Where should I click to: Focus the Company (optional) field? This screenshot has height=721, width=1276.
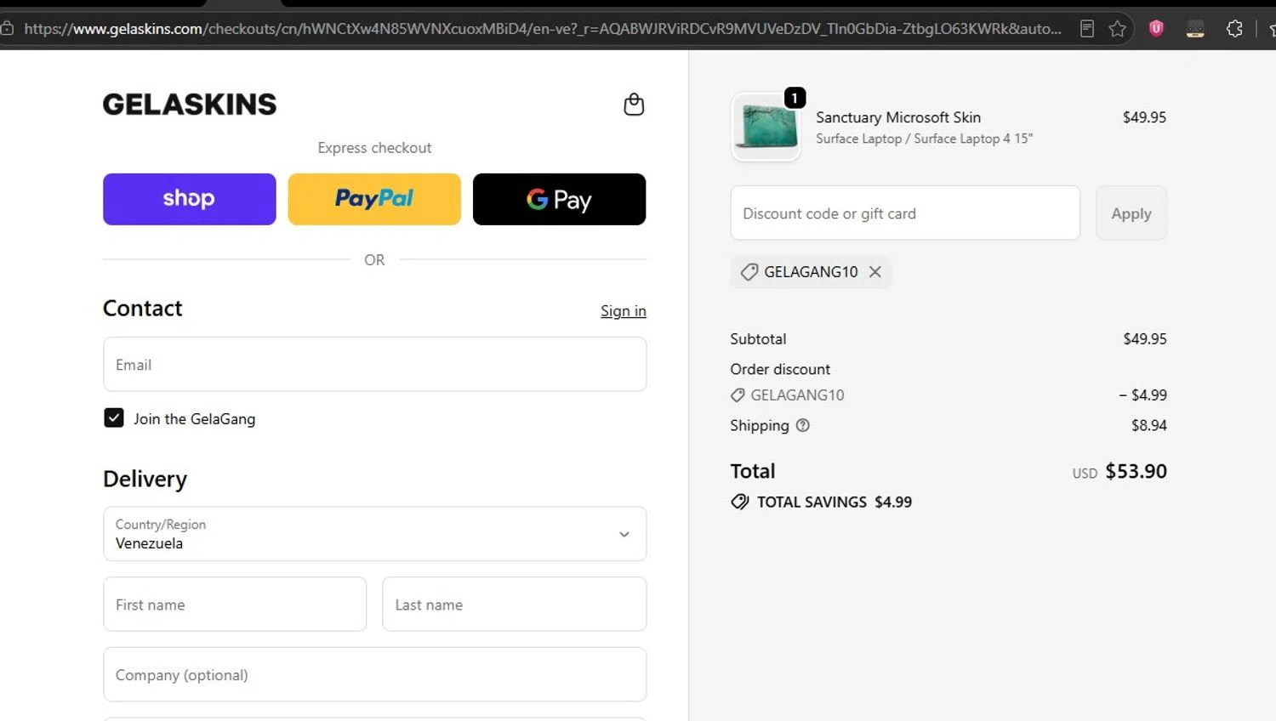375,675
